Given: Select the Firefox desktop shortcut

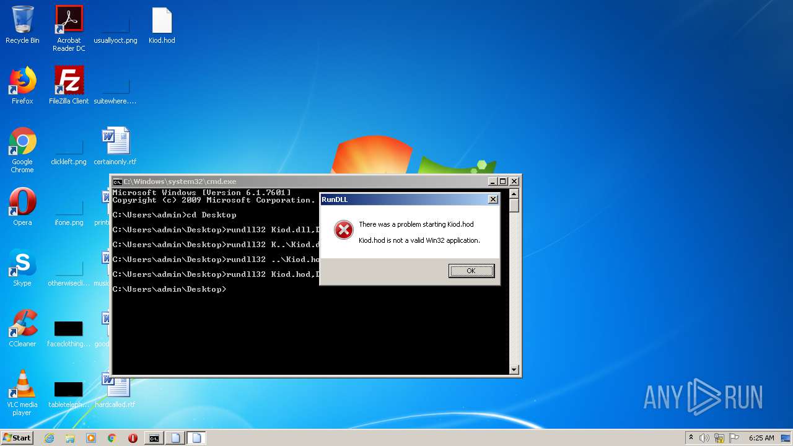Looking at the screenshot, I should click(x=22, y=85).
